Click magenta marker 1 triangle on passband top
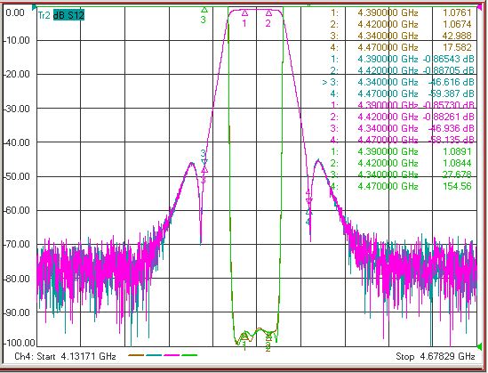The height and width of the screenshot is (373, 488). coord(245,12)
